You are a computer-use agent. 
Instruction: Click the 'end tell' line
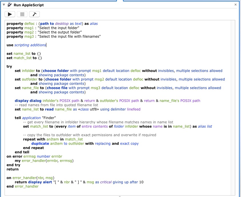(x=22, y=152)
